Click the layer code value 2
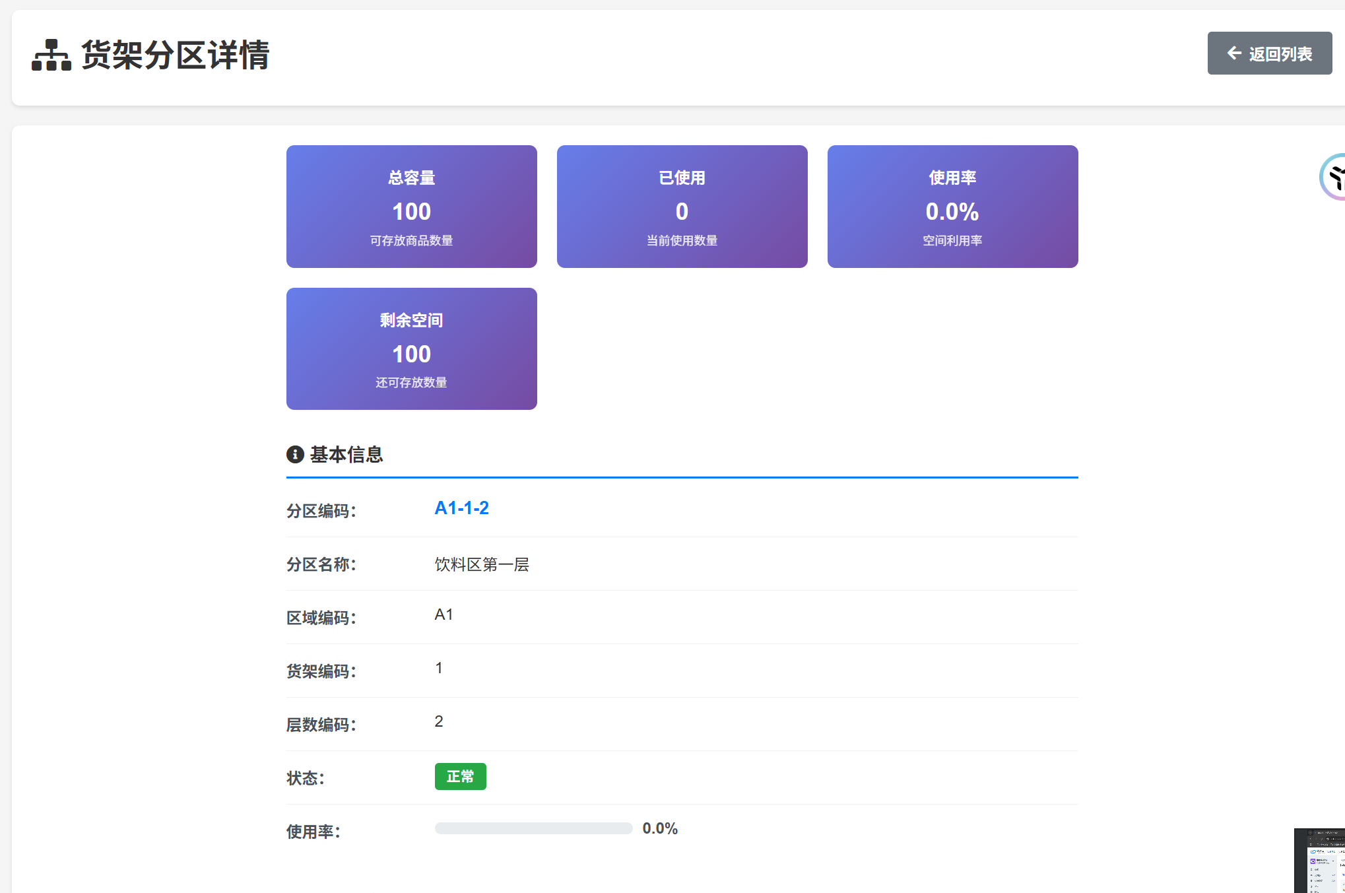The width and height of the screenshot is (1345, 893). point(438,721)
